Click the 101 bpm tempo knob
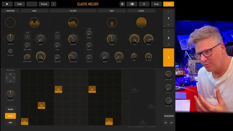The image size is (233, 131). [x=11, y=51]
